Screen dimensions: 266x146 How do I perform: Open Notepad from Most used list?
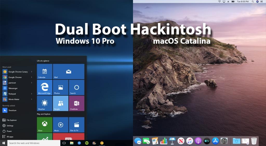(x=9, y=94)
